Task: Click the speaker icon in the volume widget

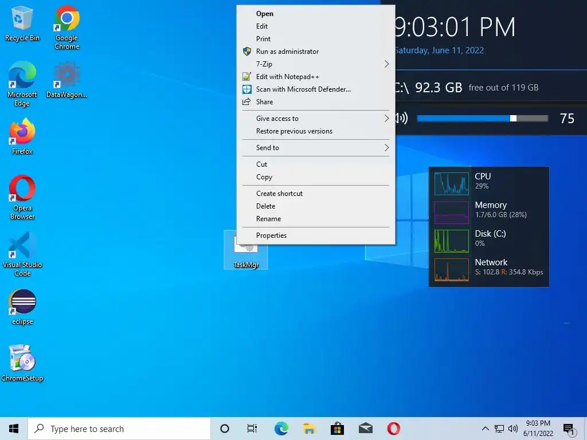Action: point(402,119)
